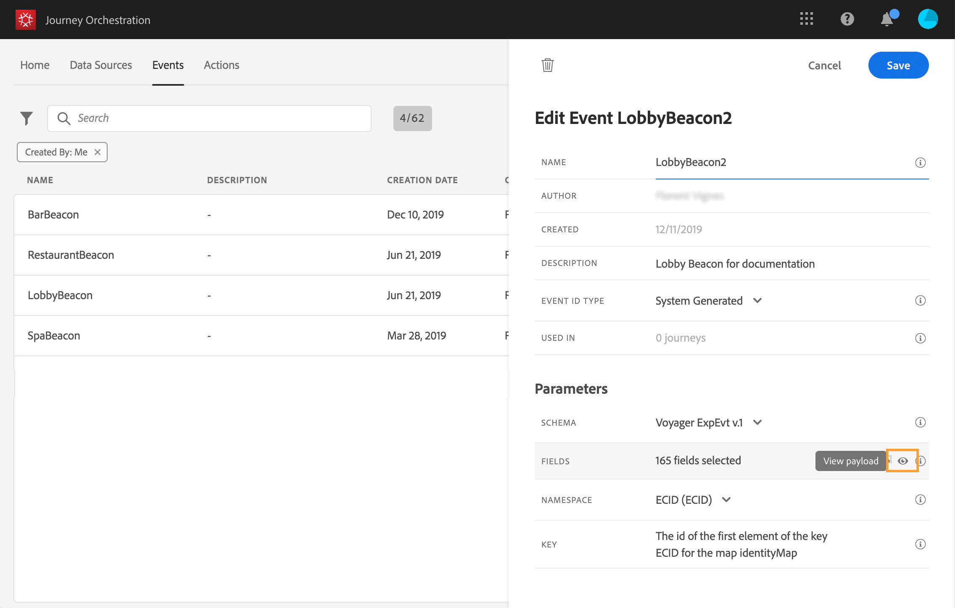Viewport: 955px width, 608px height.
Task: Open the notifications bell icon
Action: coord(887,19)
